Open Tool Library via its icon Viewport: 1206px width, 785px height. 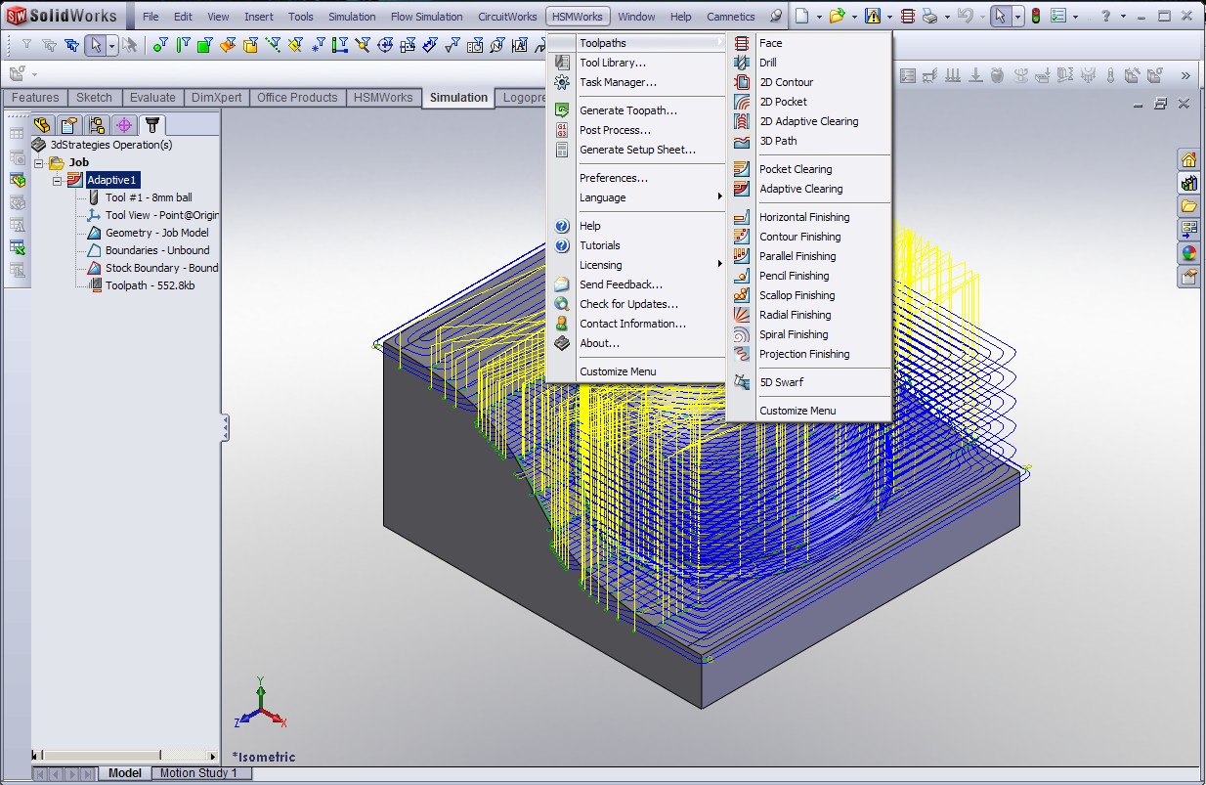click(x=562, y=63)
